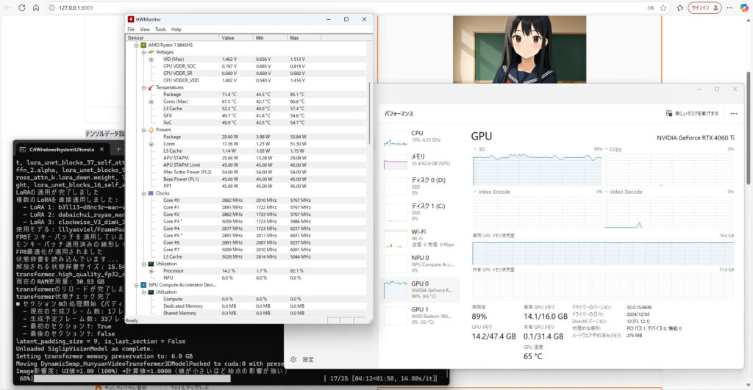The width and height of the screenshot is (753, 390).
Task: Open the Copilot icon in browser toolbar
Action: coord(744,7)
